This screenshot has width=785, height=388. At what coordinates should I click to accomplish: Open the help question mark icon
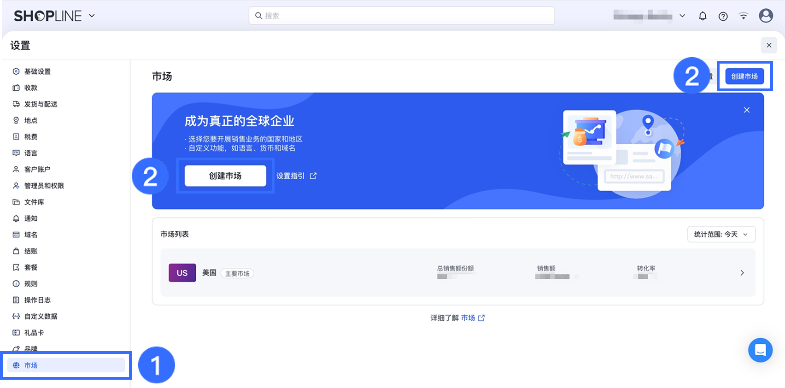pyautogui.click(x=723, y=16)
